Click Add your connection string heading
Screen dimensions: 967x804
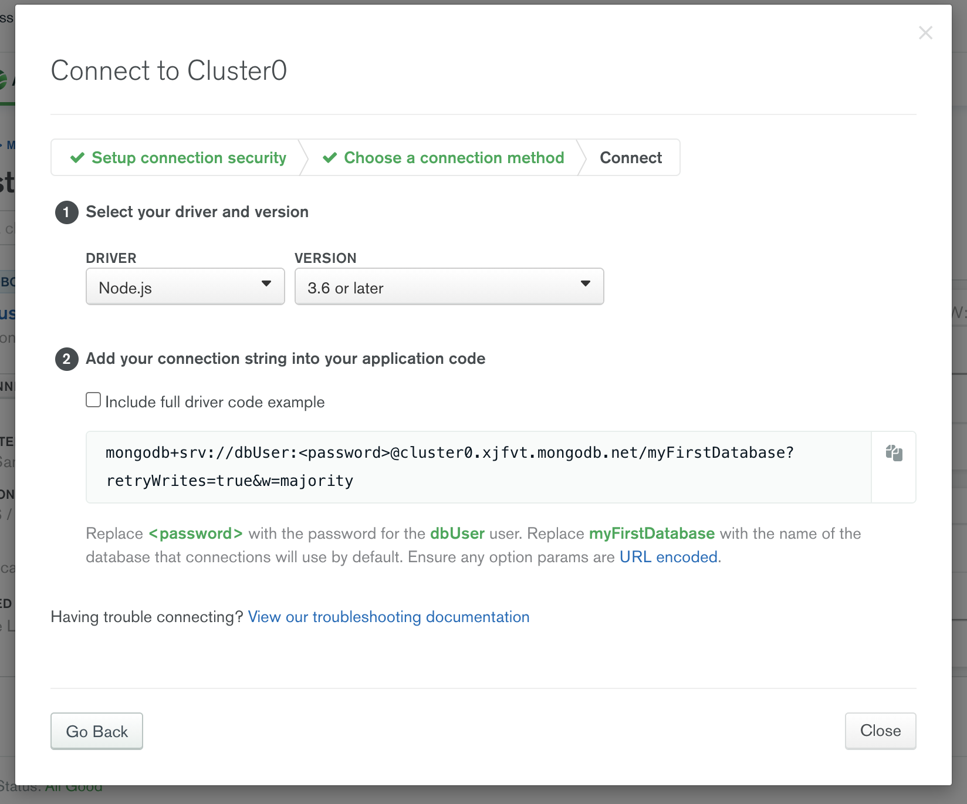coord(286,359)
